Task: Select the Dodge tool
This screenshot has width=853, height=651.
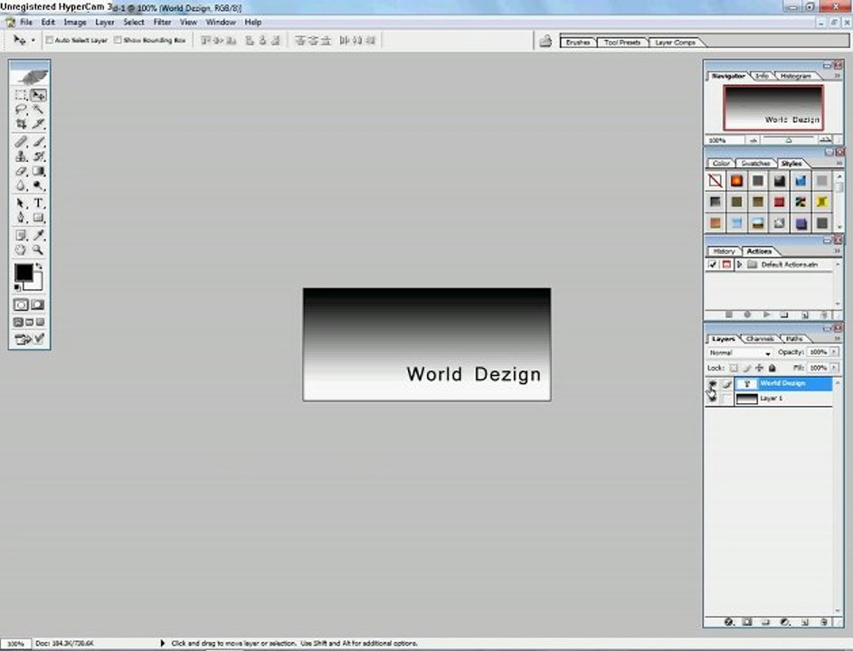Action: pyautogui.click(x=38, y=185)
